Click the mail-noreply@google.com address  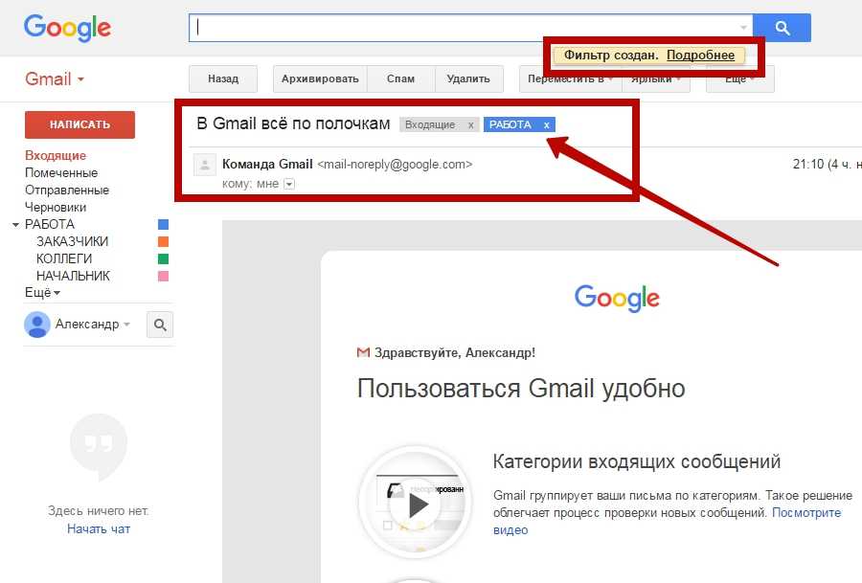point(395,165)
